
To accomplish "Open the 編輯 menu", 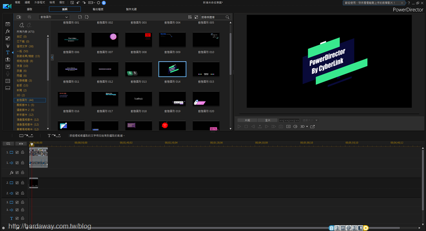I will pos(27,2).
